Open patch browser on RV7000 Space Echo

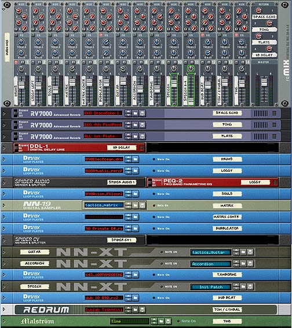click(x=136, y=113)
